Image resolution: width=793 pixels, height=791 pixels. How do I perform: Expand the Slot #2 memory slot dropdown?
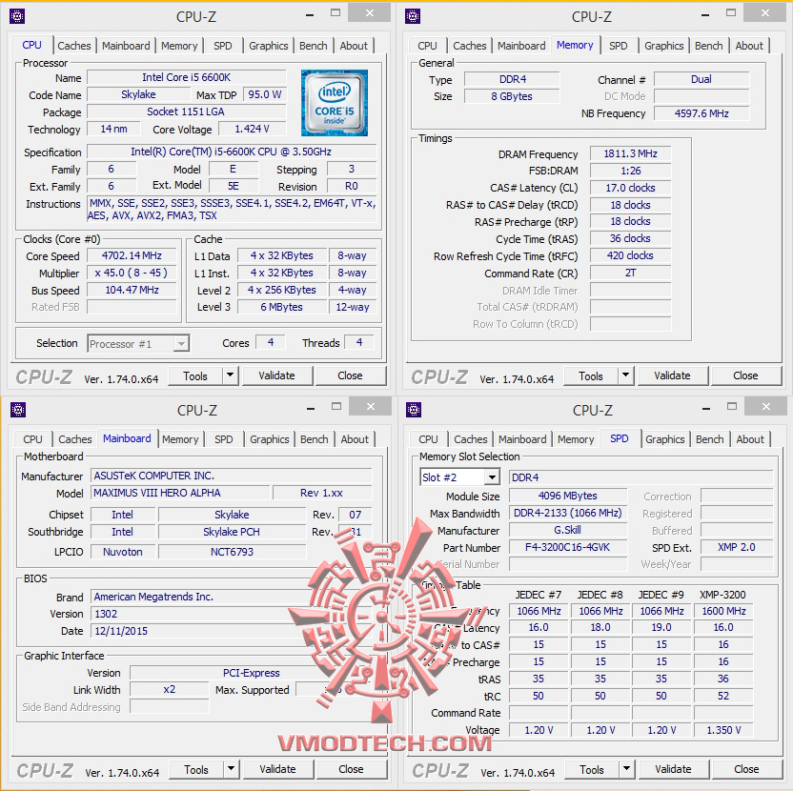pos(492,477)
